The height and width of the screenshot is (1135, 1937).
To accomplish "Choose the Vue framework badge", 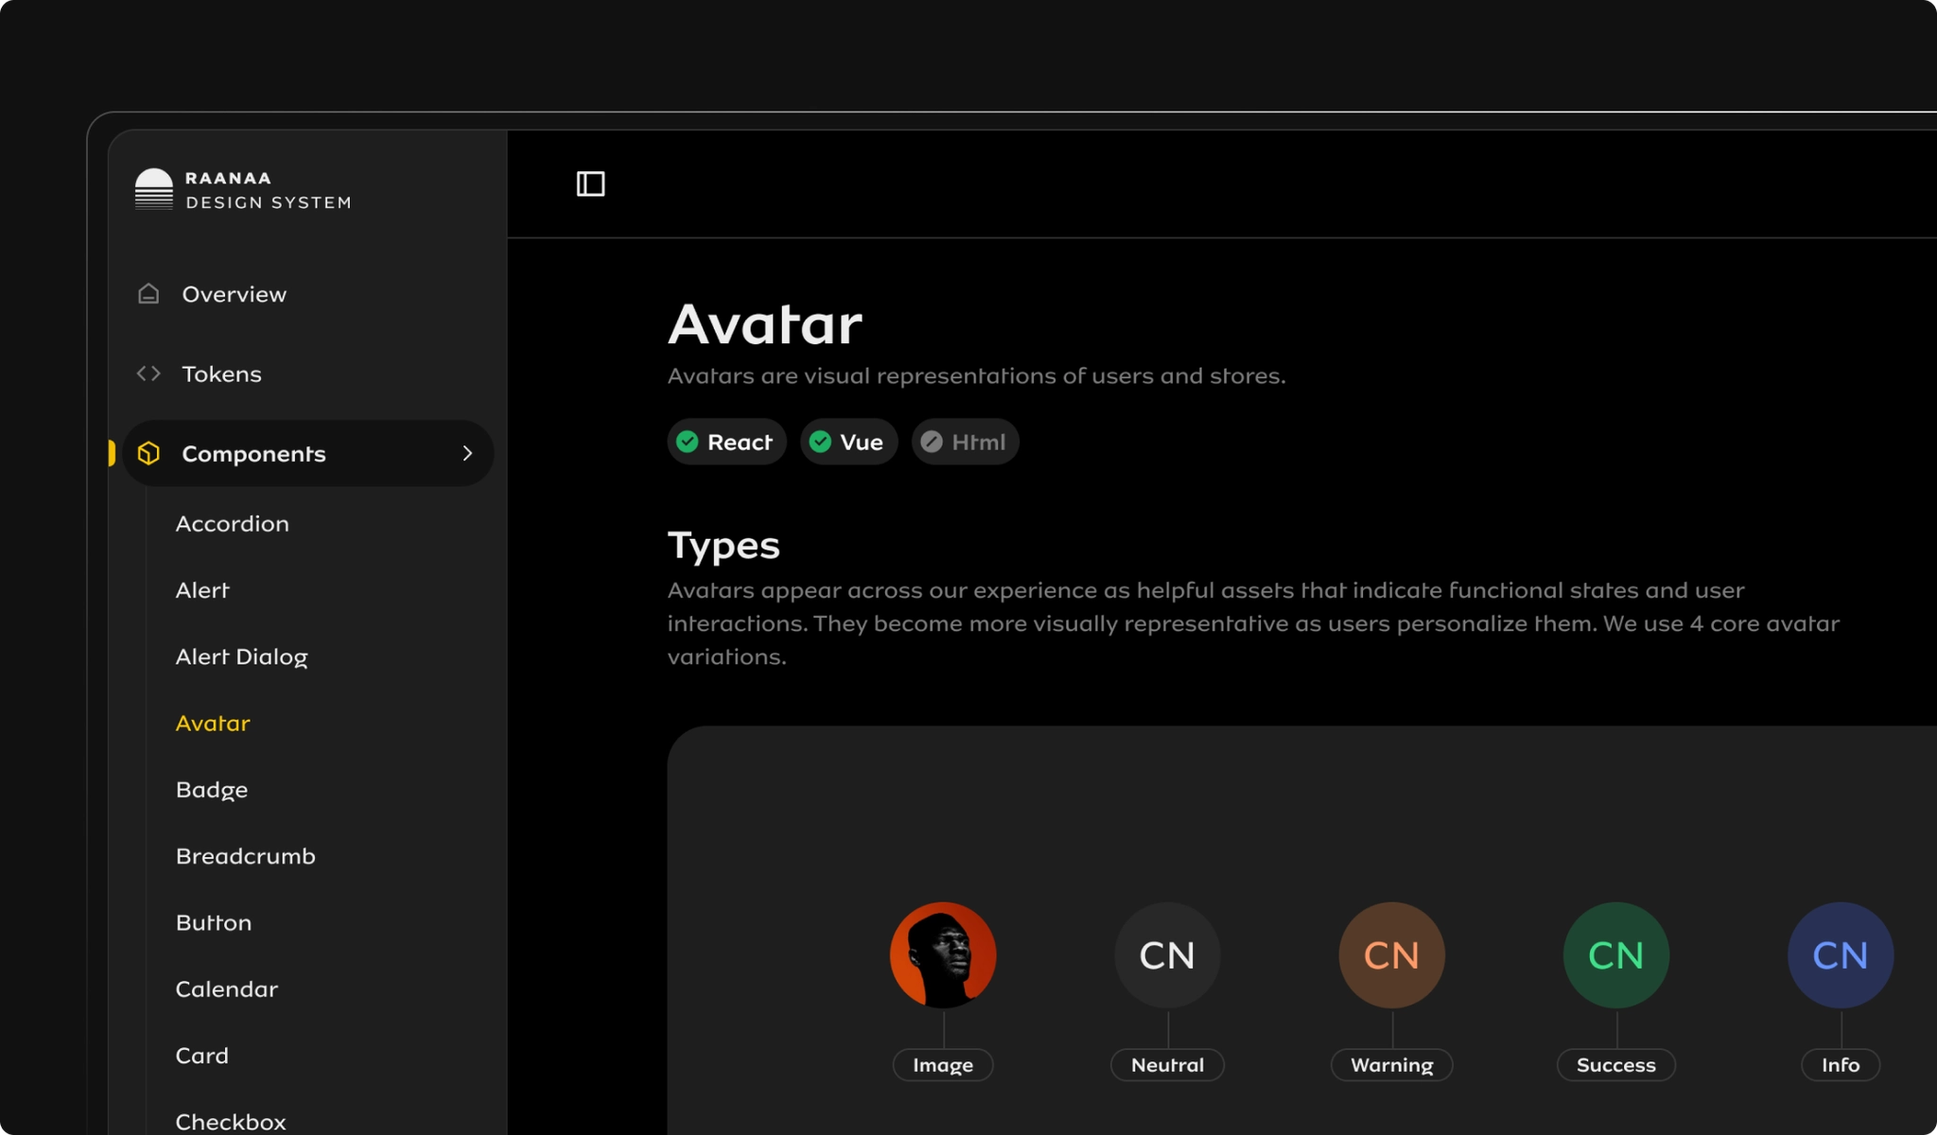I will (848, 442).
